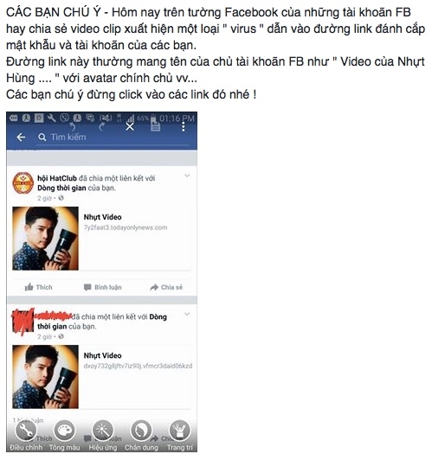This screenshot has height=460, width=432.
Task: Like the first post with Thích
Action: [x=38, y=287]
